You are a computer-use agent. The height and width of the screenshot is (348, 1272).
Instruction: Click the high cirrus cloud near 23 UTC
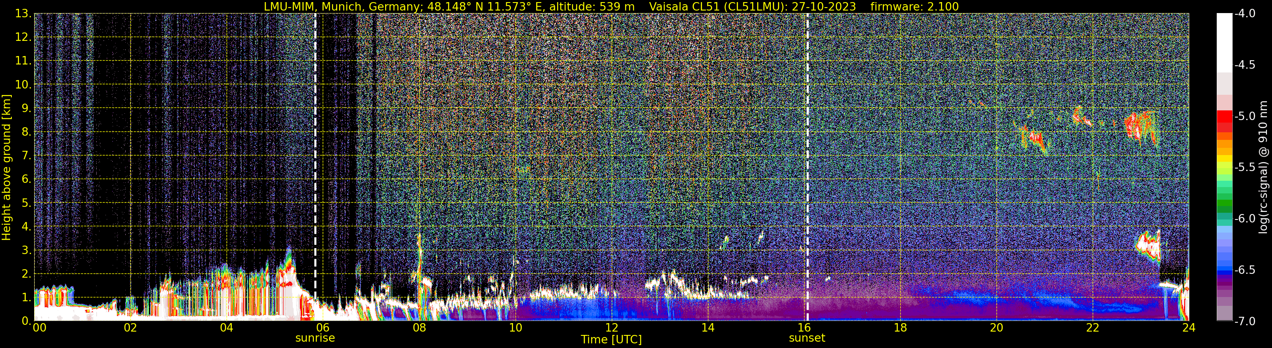pos(1141,128)
